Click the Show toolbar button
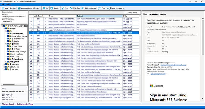205x109 pixels. (x=132, y=12)
